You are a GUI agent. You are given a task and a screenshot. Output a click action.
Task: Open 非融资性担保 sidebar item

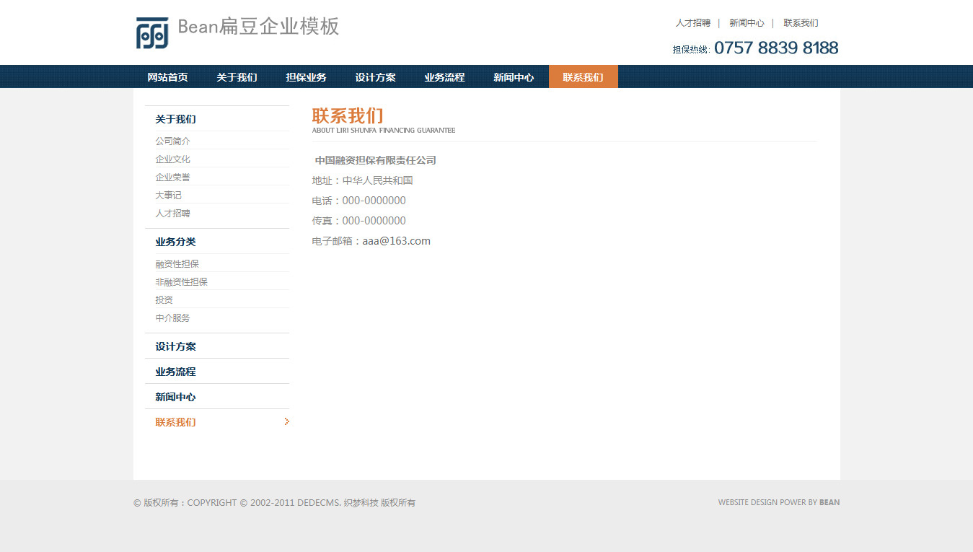coord(182,282)
